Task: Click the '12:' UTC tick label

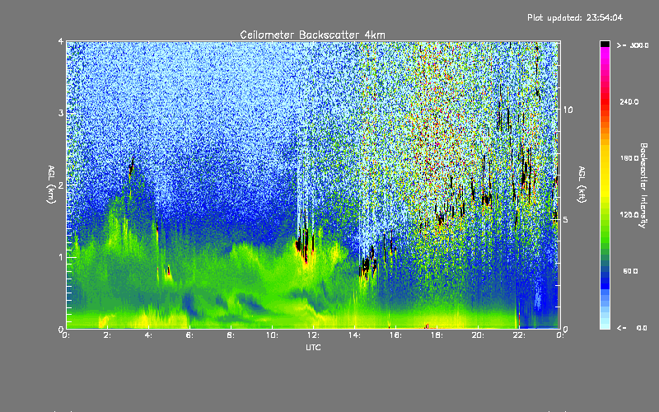Action: [313, 335]
